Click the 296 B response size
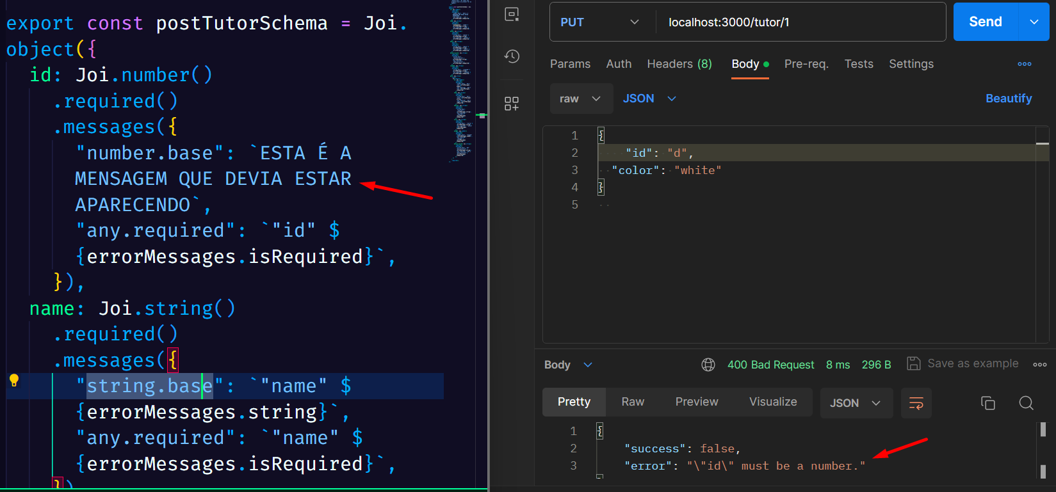This screenshot has width=1056, height=492. coord(877,365)
